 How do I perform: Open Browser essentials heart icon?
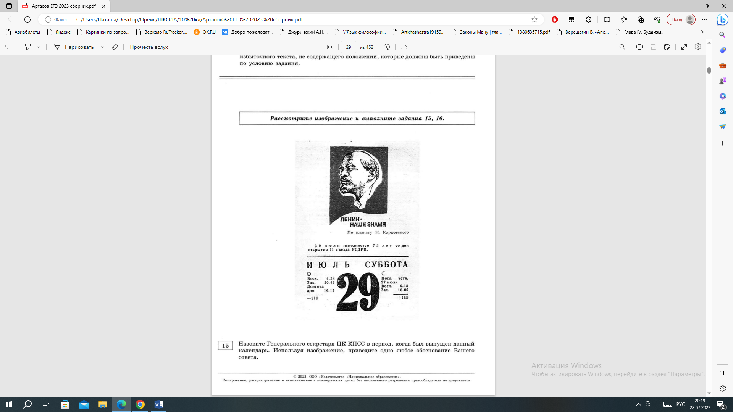point(657,19)
